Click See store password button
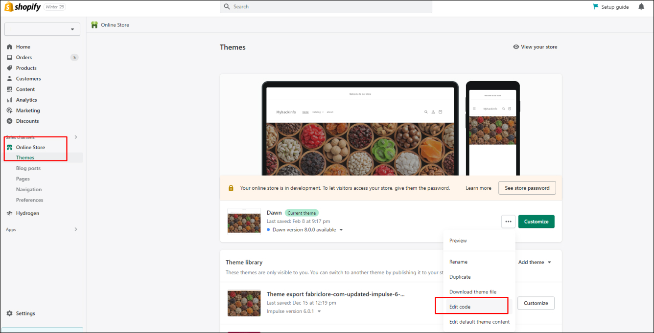Screen dimensions: 654x333 (x=527, y=188)
